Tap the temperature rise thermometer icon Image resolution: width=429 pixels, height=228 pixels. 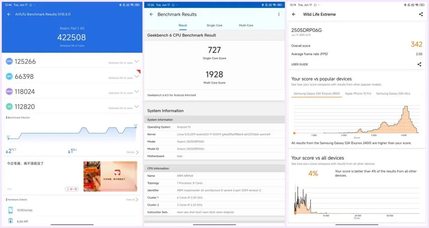7,151
